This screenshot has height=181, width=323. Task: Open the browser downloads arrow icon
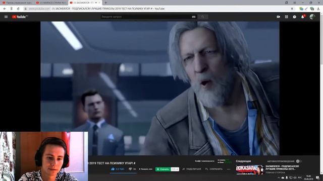click(318, 9)
